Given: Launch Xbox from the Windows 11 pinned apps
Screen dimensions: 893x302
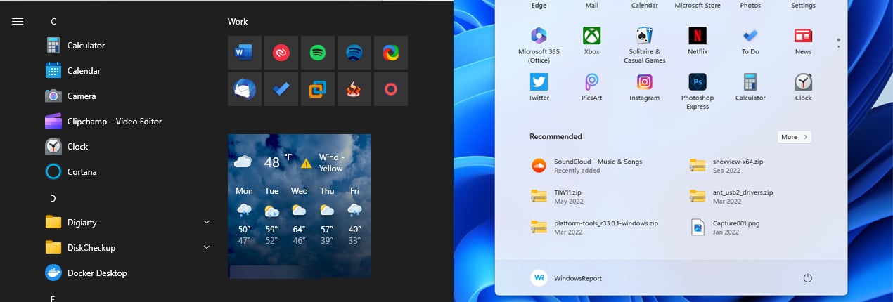Looking at the screenshot, I should point(591,41).
